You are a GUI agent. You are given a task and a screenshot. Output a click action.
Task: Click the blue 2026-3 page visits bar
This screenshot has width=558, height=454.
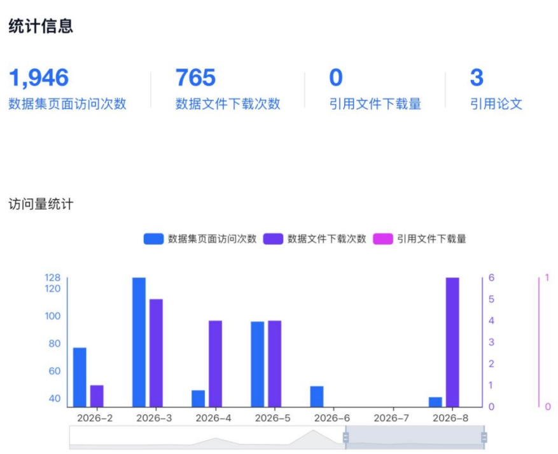click(x=139, y=342)
